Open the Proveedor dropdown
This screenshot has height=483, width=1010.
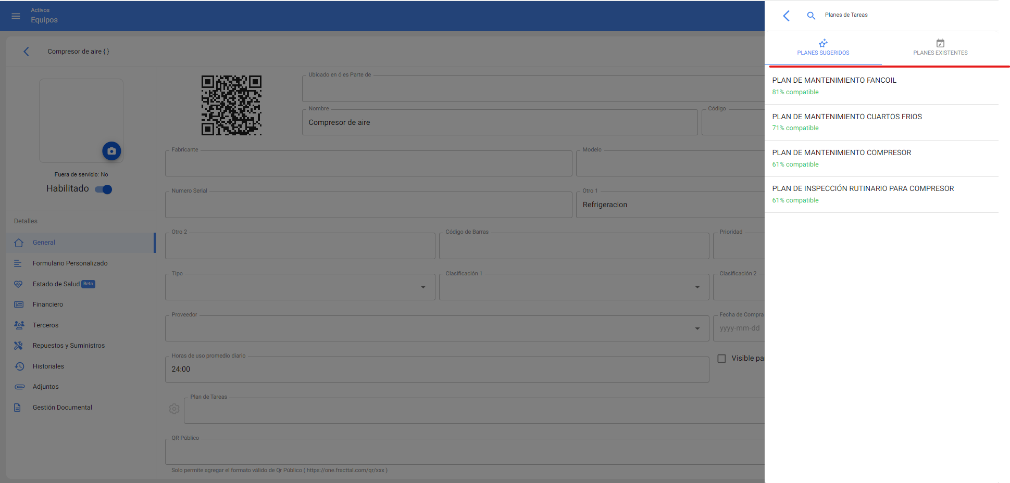697,328
